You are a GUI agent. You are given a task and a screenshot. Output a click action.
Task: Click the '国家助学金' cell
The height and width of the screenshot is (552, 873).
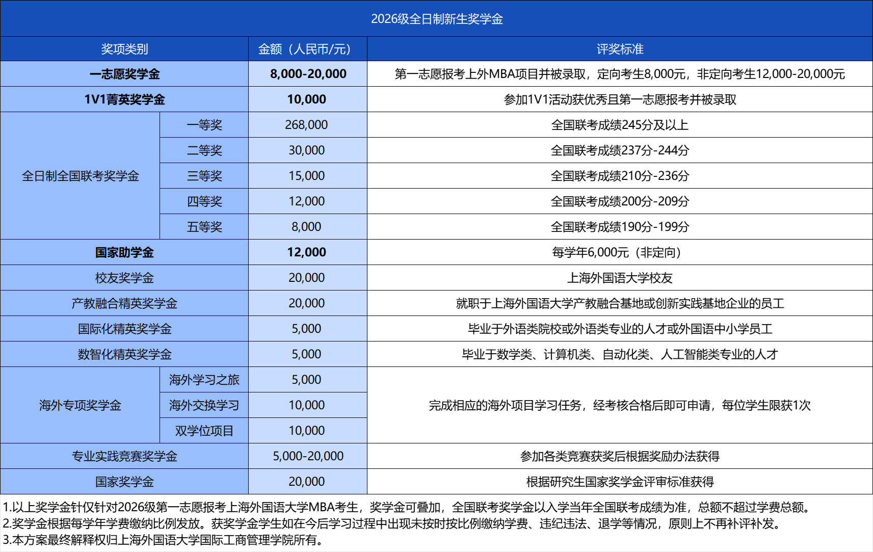(x=124, y=252)
